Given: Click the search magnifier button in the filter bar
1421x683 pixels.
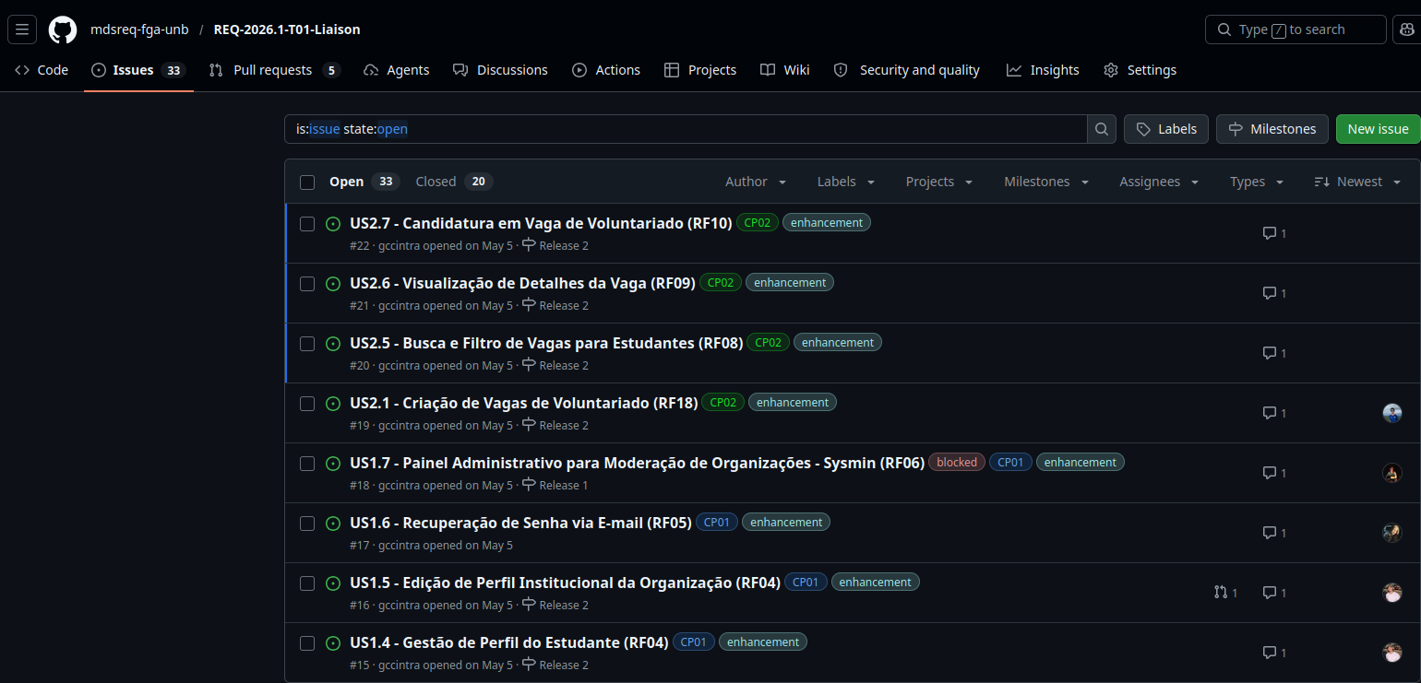Looking at the screenshot, I should (x=1102, y=129).
